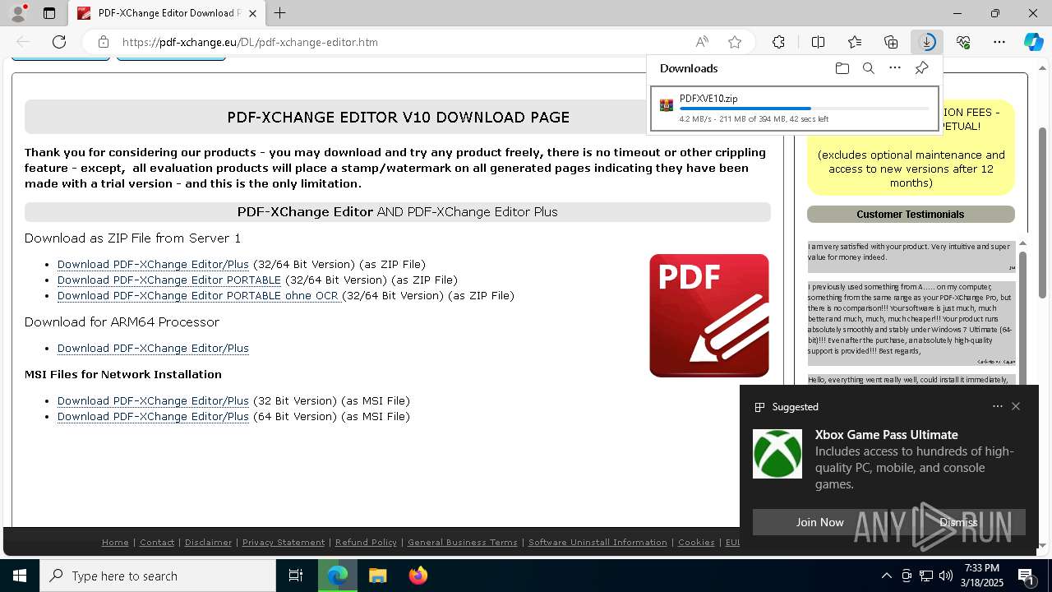
Task: Open the downloads folder icon in Downloads panel
Action: [842, 68]
